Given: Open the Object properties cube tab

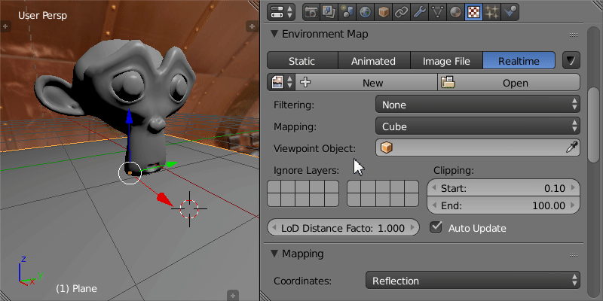Looking at the screenshot, I should pyautogui.click(x=384, y=12).
